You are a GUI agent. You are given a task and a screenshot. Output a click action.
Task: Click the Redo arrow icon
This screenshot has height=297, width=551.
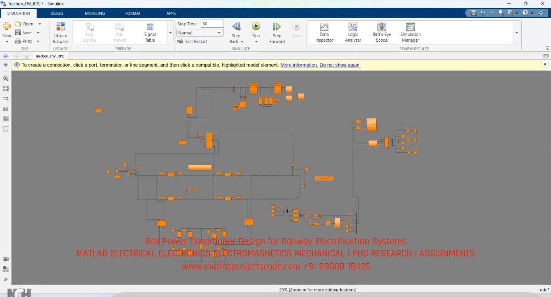[492, 13]
